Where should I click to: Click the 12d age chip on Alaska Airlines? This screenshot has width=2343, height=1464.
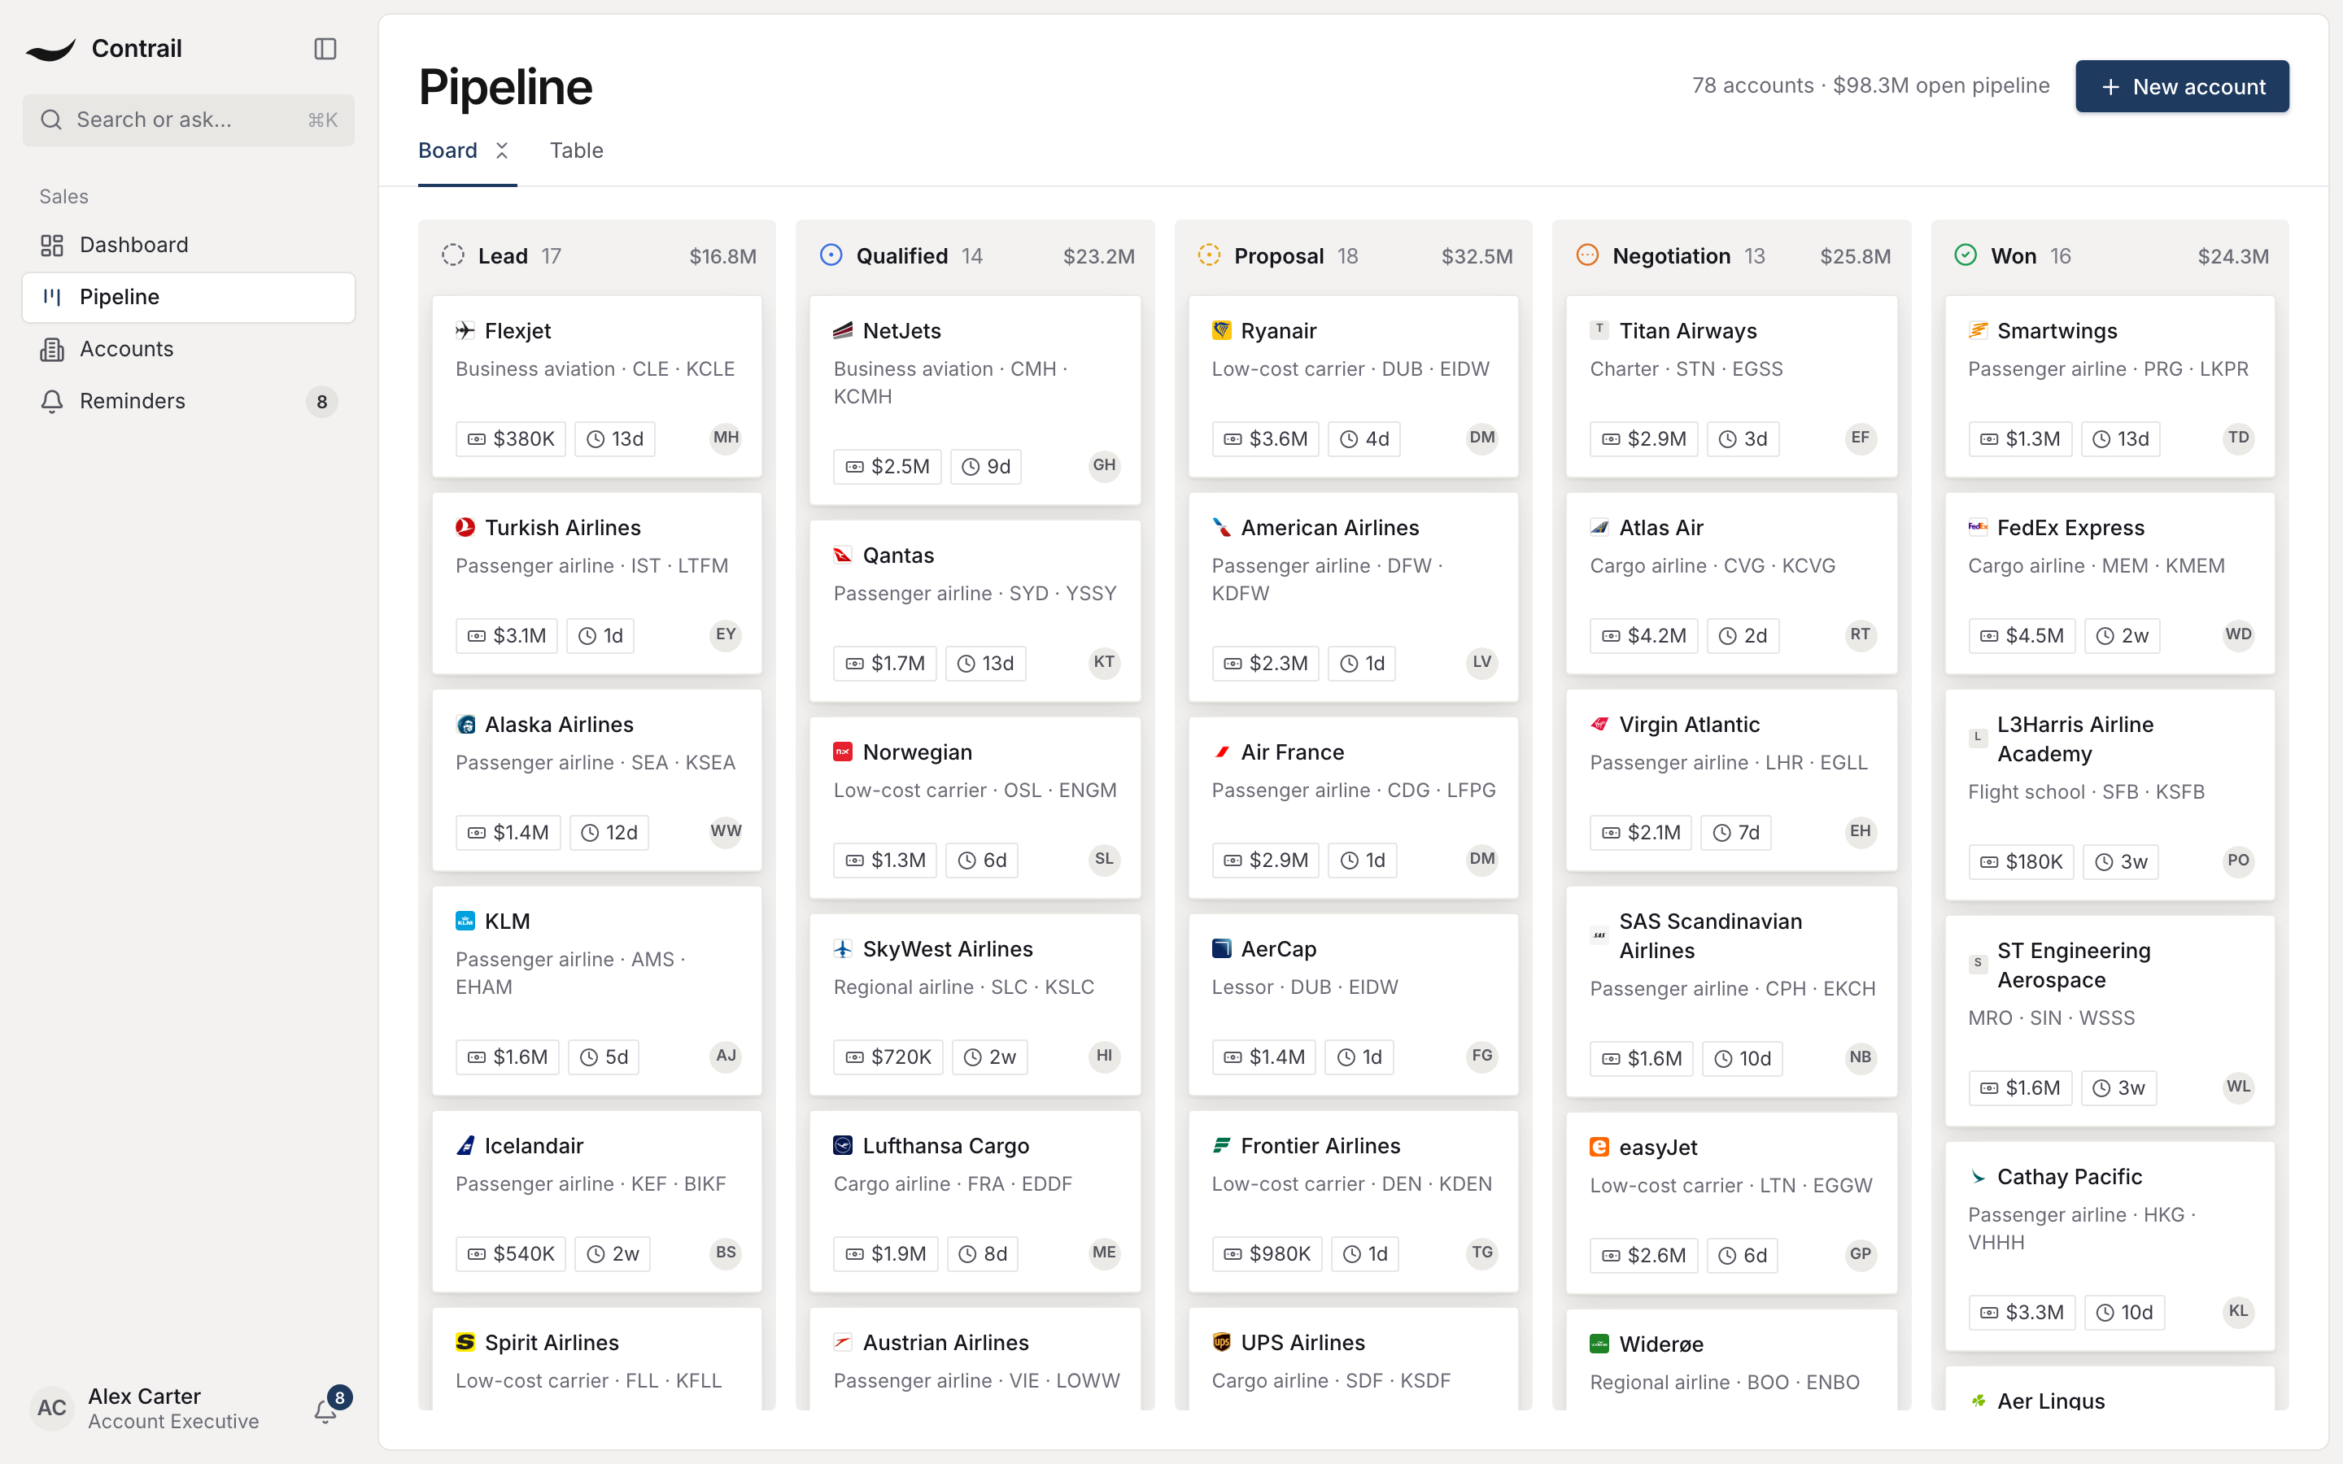[609, 832]
